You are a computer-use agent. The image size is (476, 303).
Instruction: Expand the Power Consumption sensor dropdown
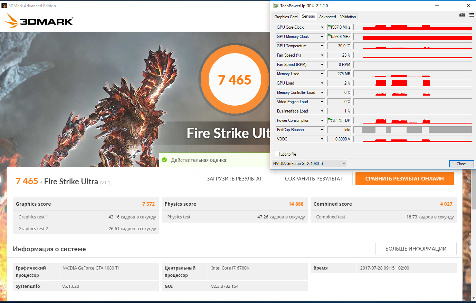point(322,120)
